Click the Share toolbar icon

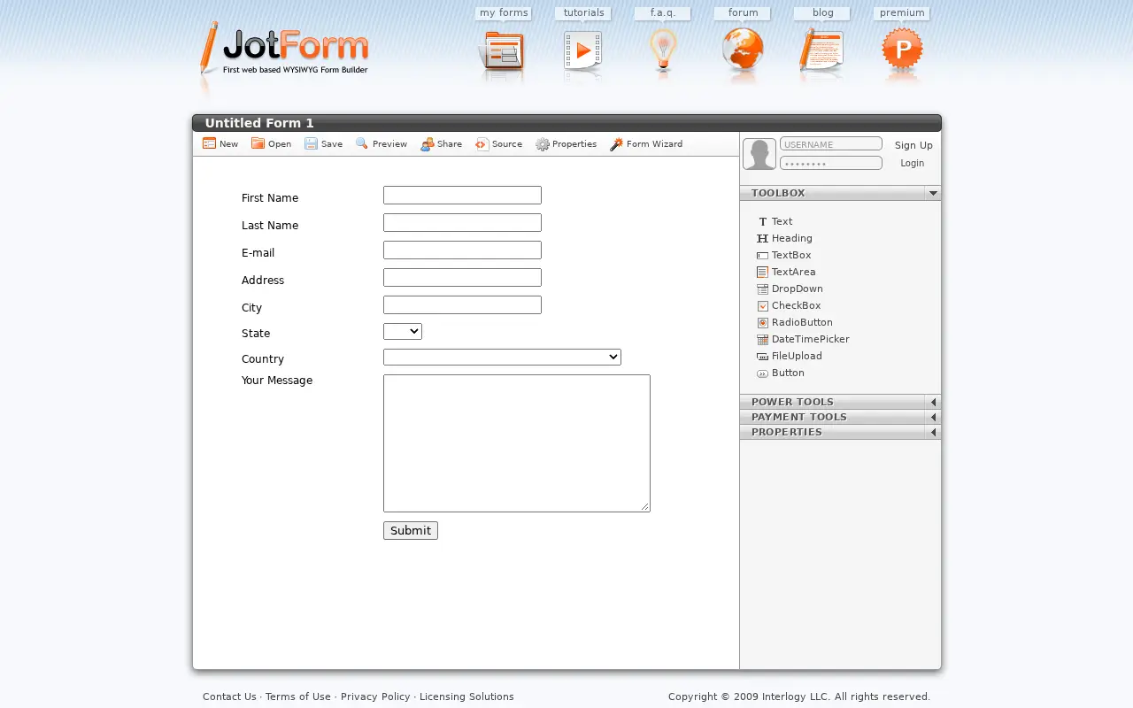pos(427,144)
